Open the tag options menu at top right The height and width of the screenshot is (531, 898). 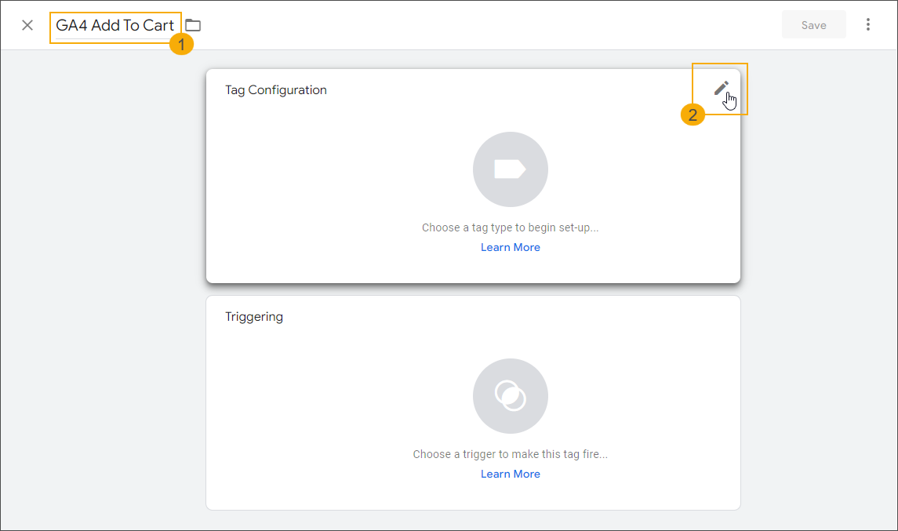click(x=868, y=24)
